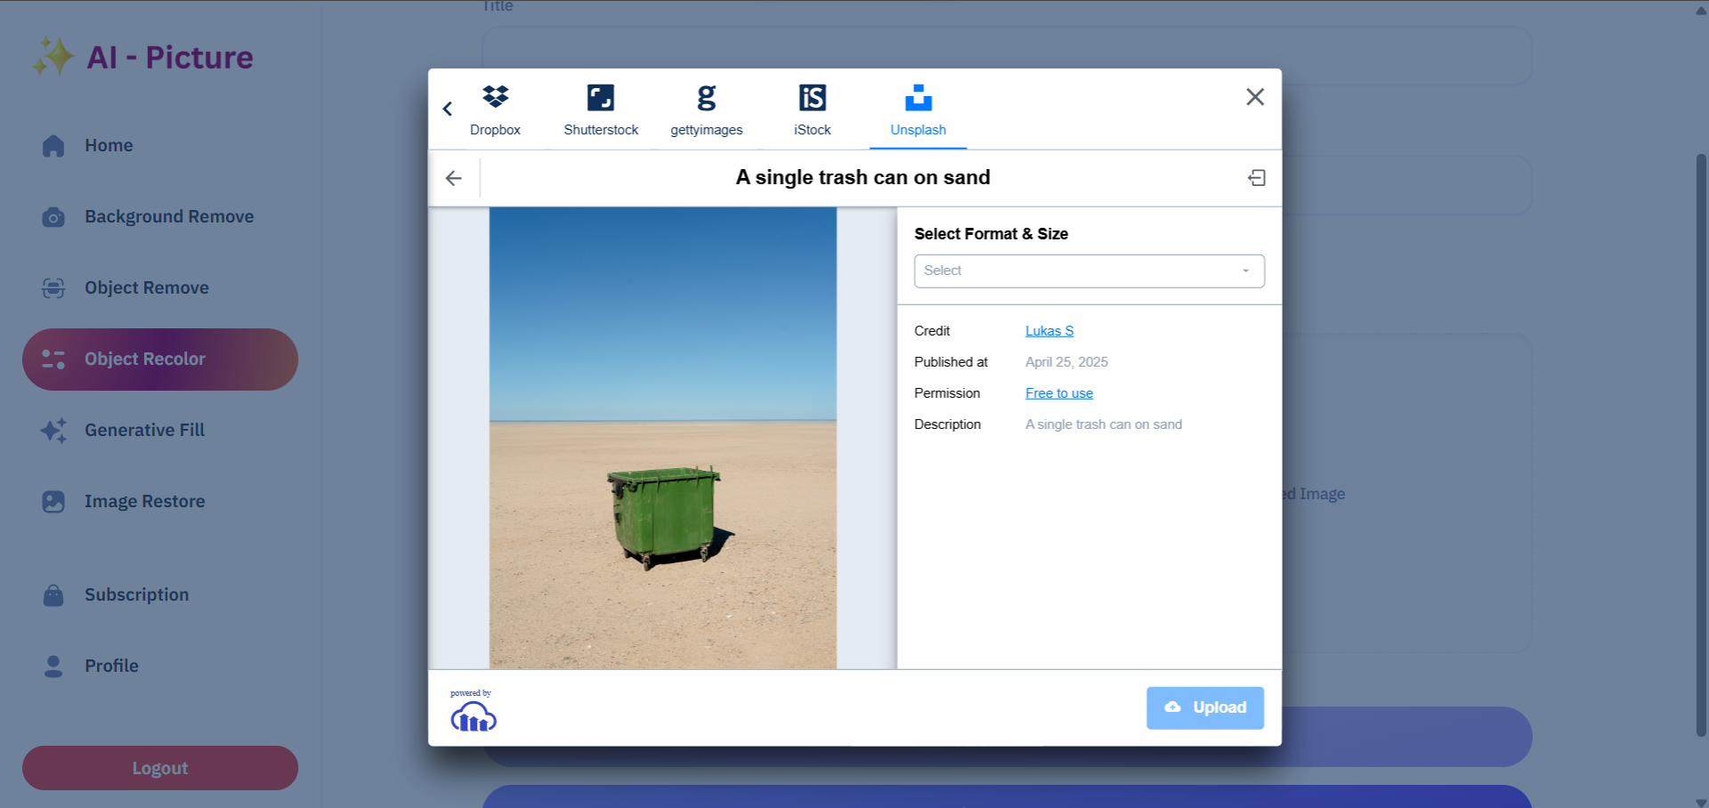Open Object Remove in the sidebar
Image resolution: width=1709 pixels, height=808 pixels.
(160, 288)
